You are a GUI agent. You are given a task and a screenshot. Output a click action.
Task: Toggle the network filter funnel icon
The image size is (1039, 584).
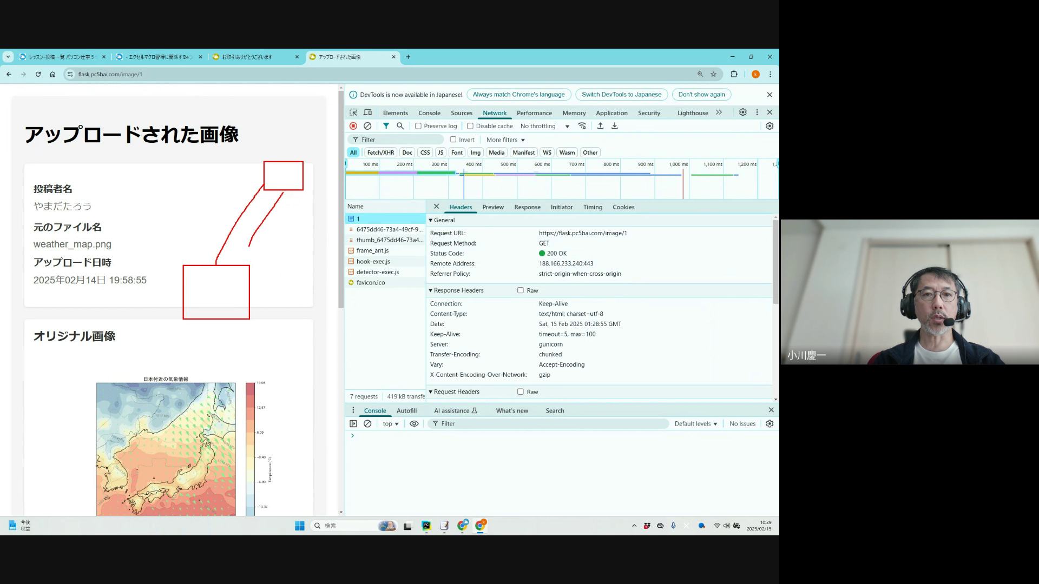click(386, 126)
